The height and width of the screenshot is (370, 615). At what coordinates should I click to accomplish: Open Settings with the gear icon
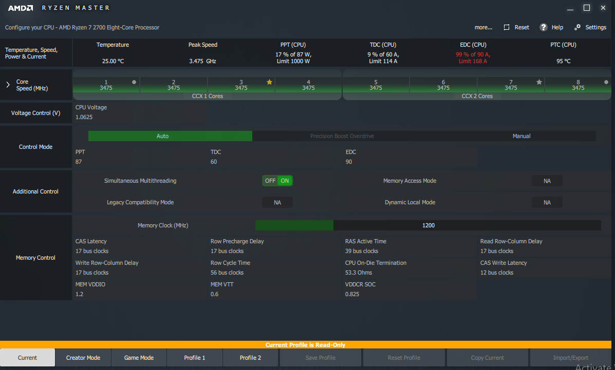(x=577, y=27)
